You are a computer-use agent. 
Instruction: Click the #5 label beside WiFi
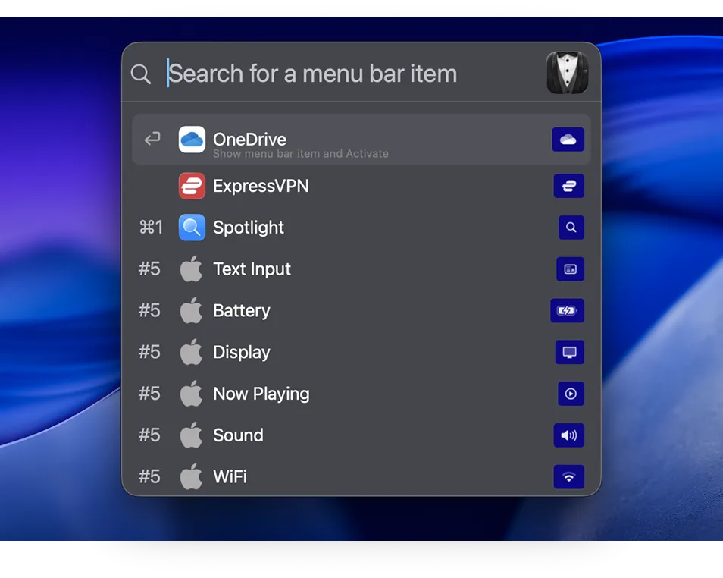click(x=149, y=476)
